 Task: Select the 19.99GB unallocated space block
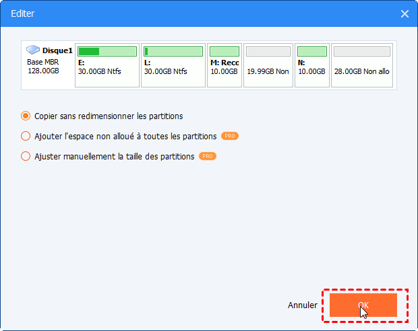coord(268,65)
